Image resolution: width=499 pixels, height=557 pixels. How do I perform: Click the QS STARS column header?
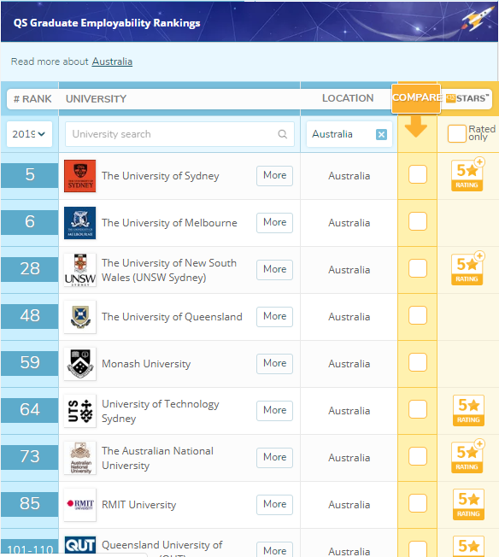(467, 98)
